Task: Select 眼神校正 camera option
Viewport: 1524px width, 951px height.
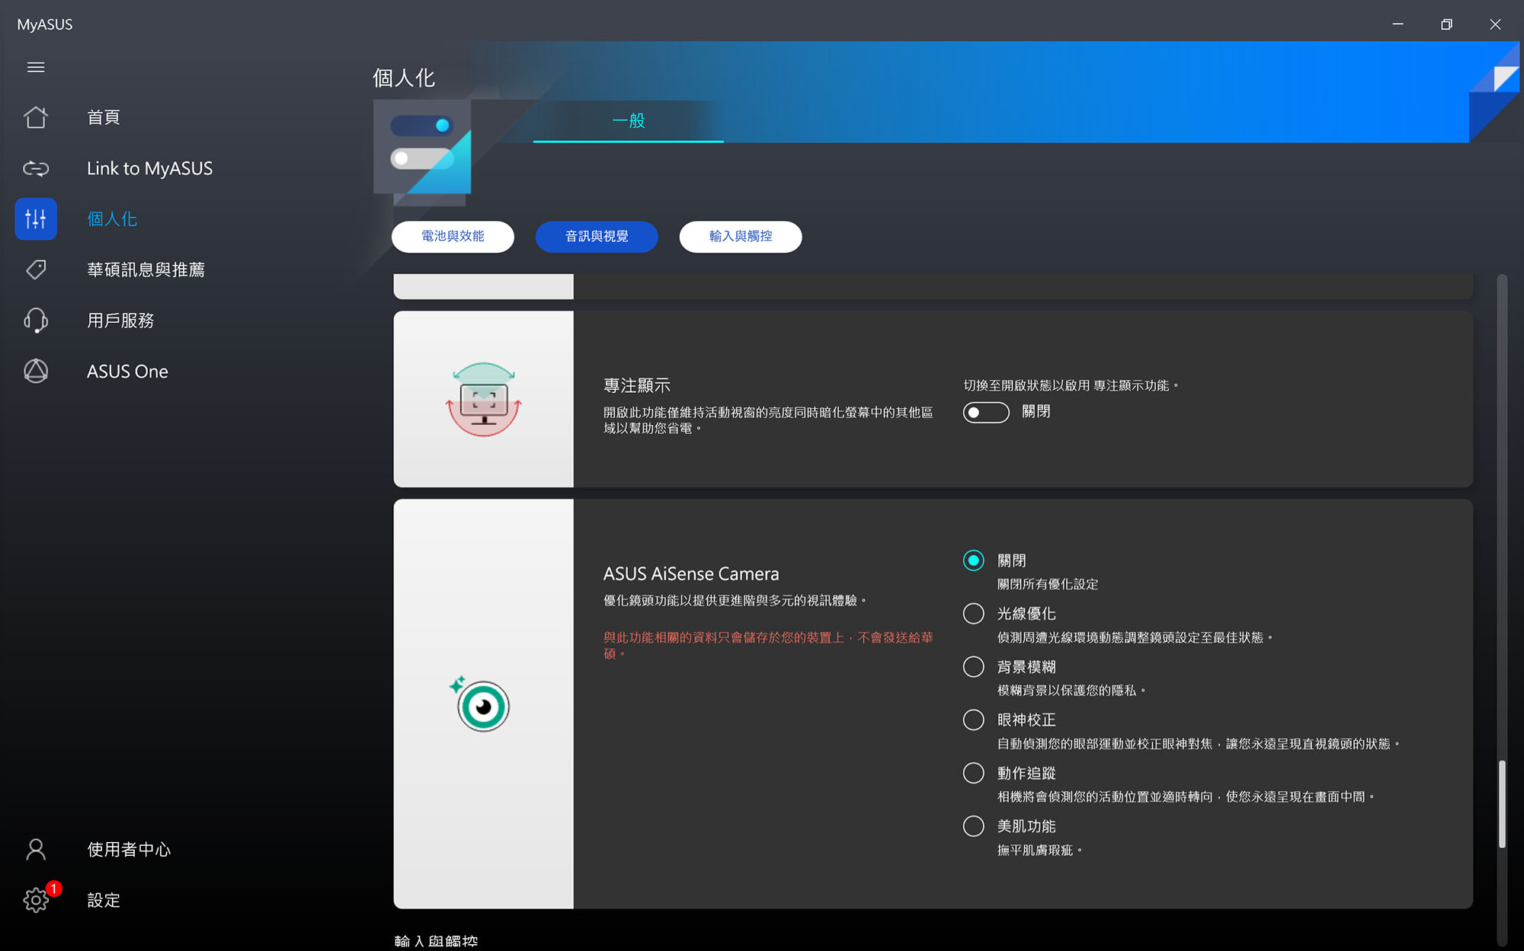Action: pos(974,720)
